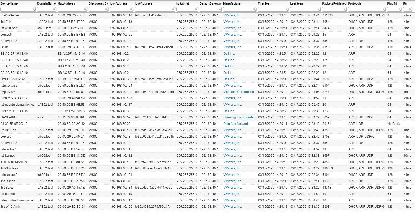The image size is (415, 212).
Task: Open the Dell Inc. link in HYPERV2012R2 row
Action: (x=229, y=79)
